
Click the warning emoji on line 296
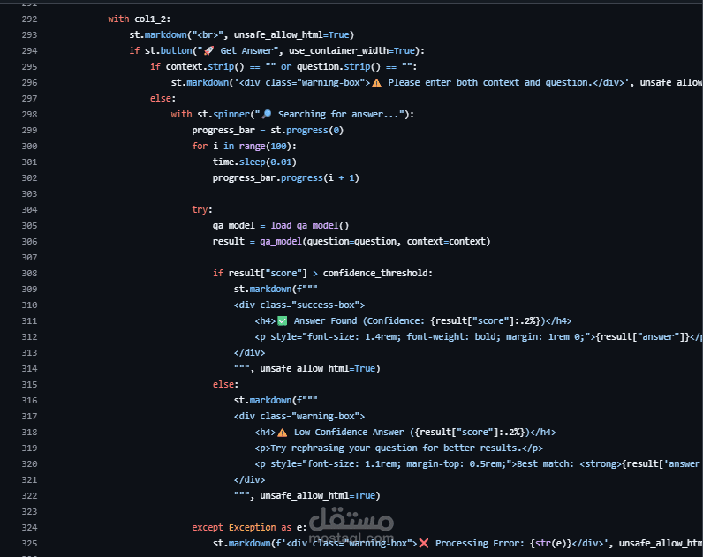coord(376,83)
